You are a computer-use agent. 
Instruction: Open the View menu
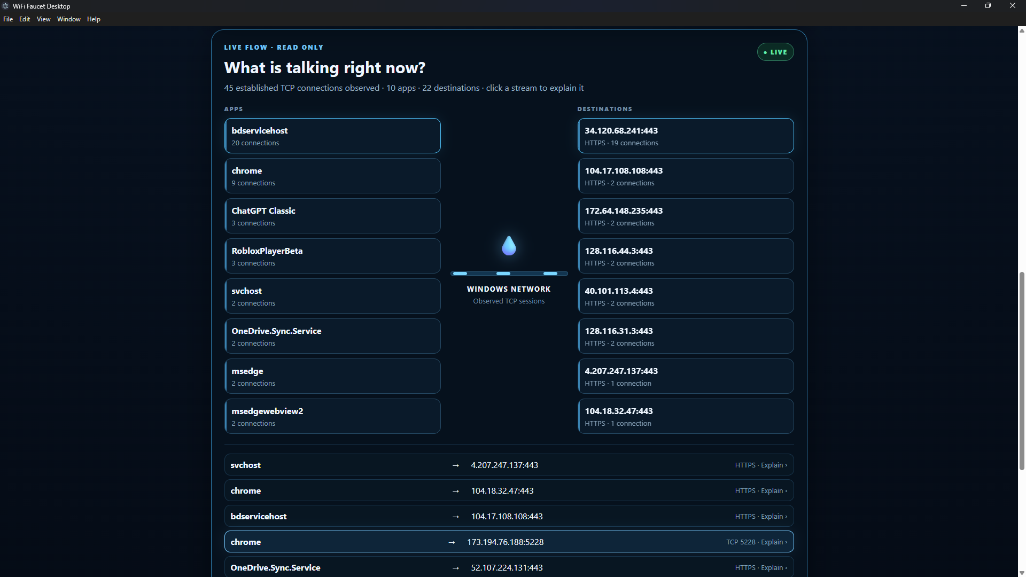43,19
